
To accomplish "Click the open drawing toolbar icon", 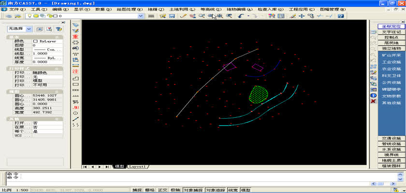I will click(x=163, y=16).
